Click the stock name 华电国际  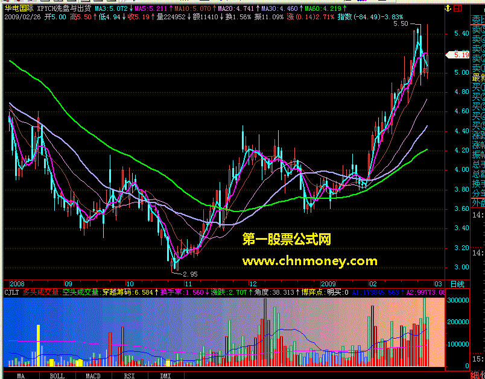pos(19,8)
